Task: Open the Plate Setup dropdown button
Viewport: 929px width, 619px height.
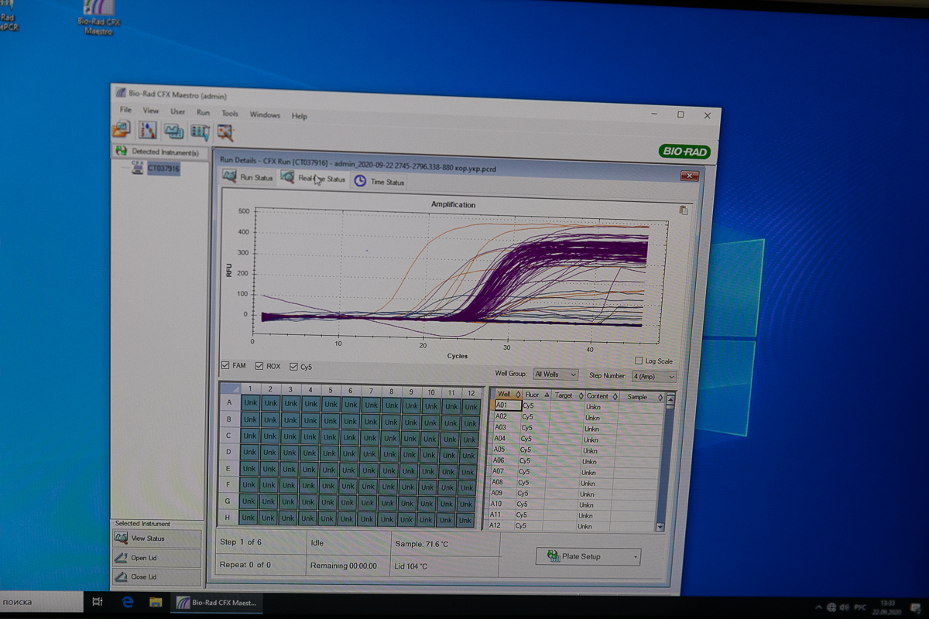Action: [x=588, y=556]
